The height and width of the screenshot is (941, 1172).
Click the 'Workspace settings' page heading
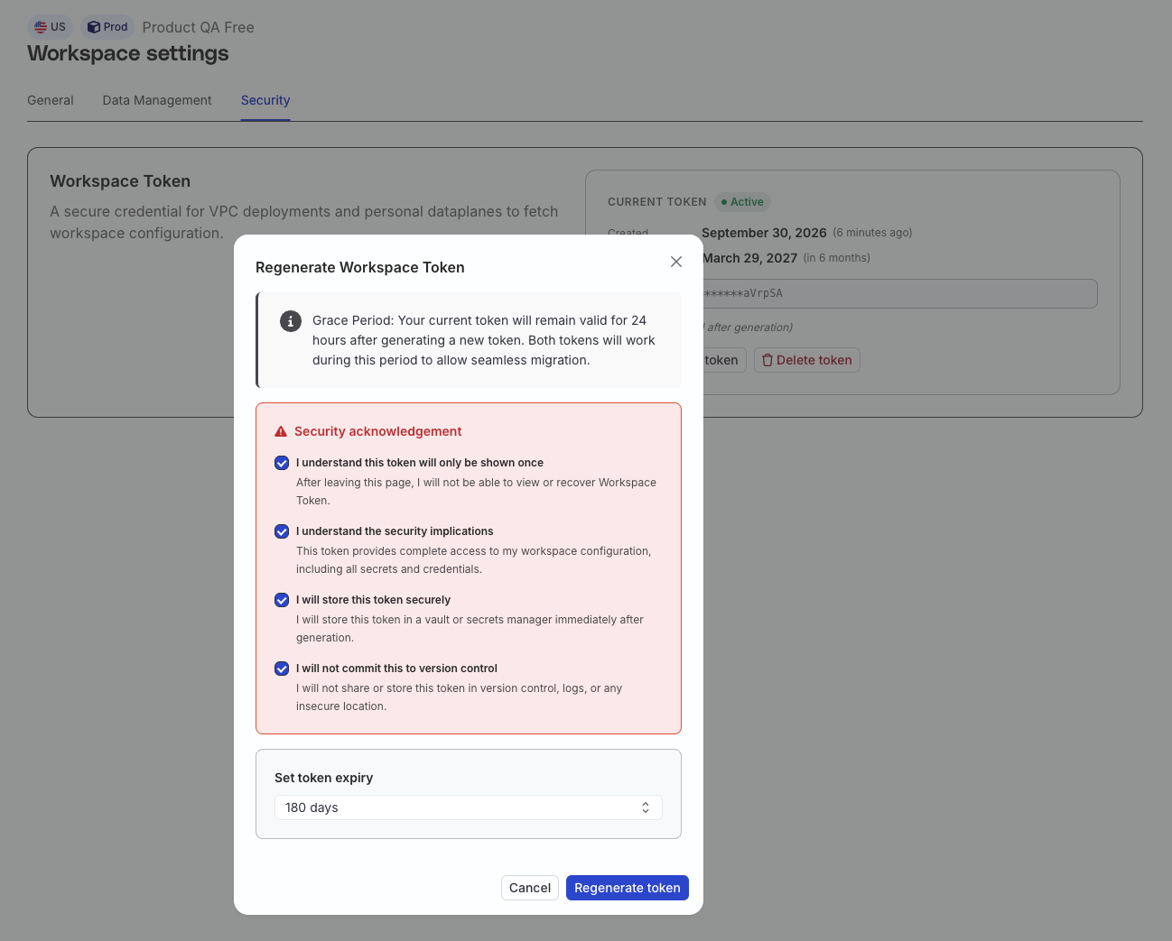click(128, 53)
